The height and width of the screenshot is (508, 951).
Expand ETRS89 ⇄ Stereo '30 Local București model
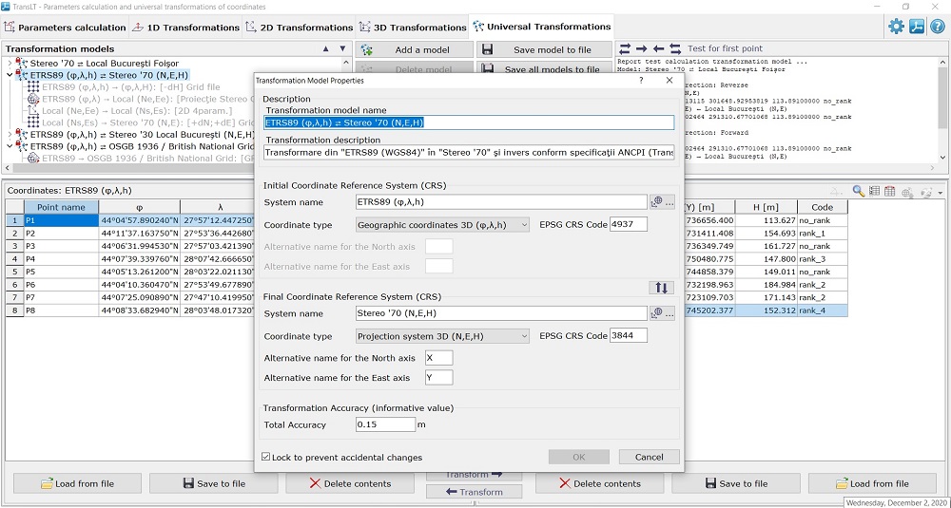coord(10,135)
